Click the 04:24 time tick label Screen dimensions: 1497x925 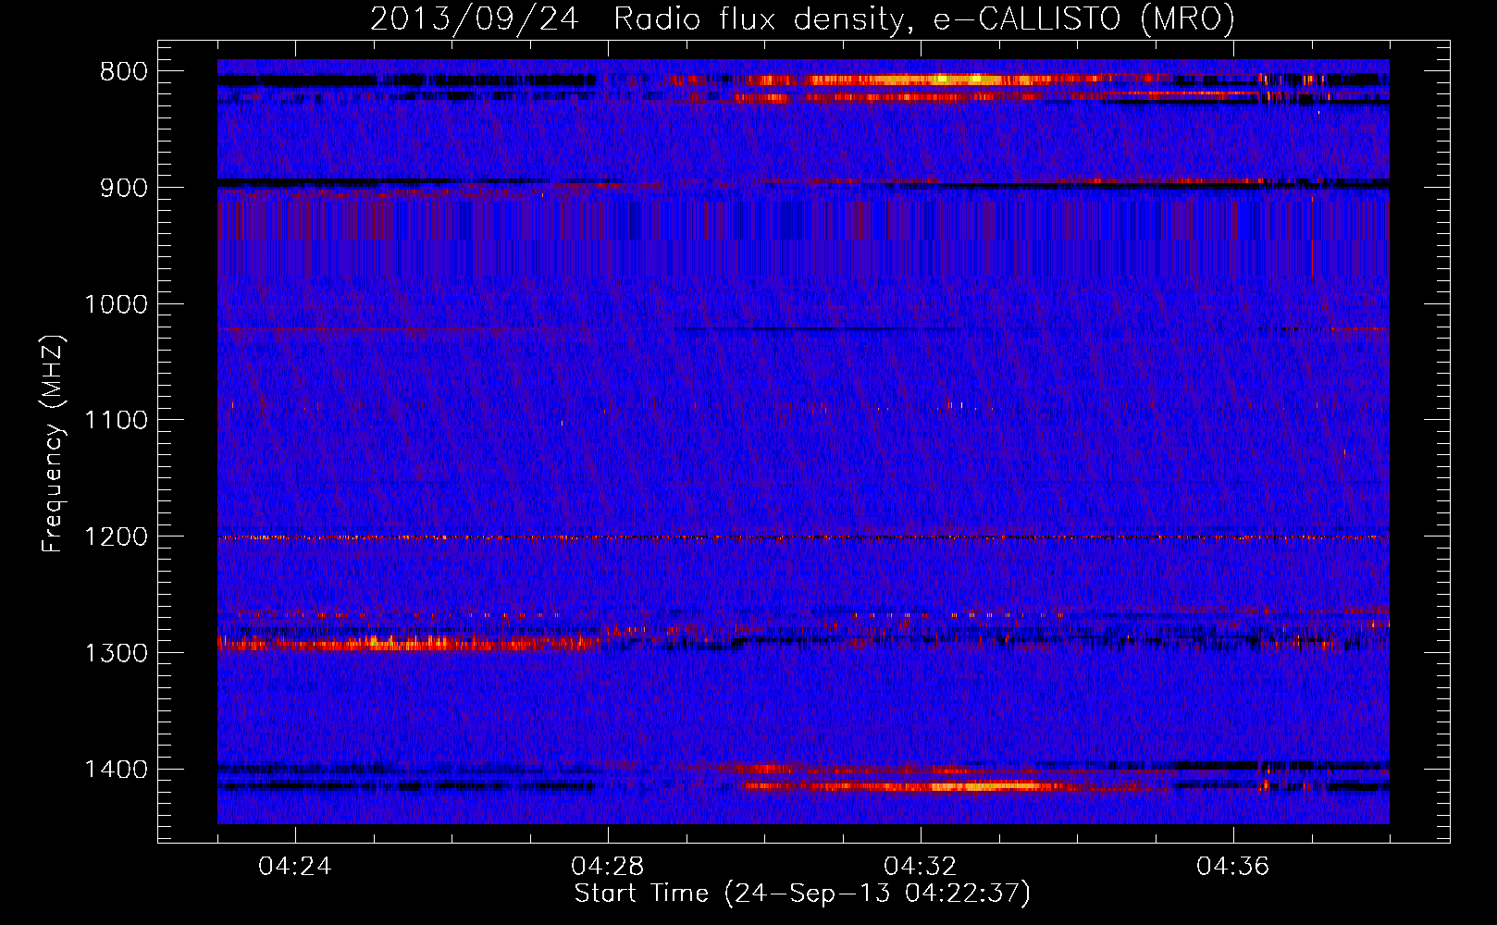point(295,867)
